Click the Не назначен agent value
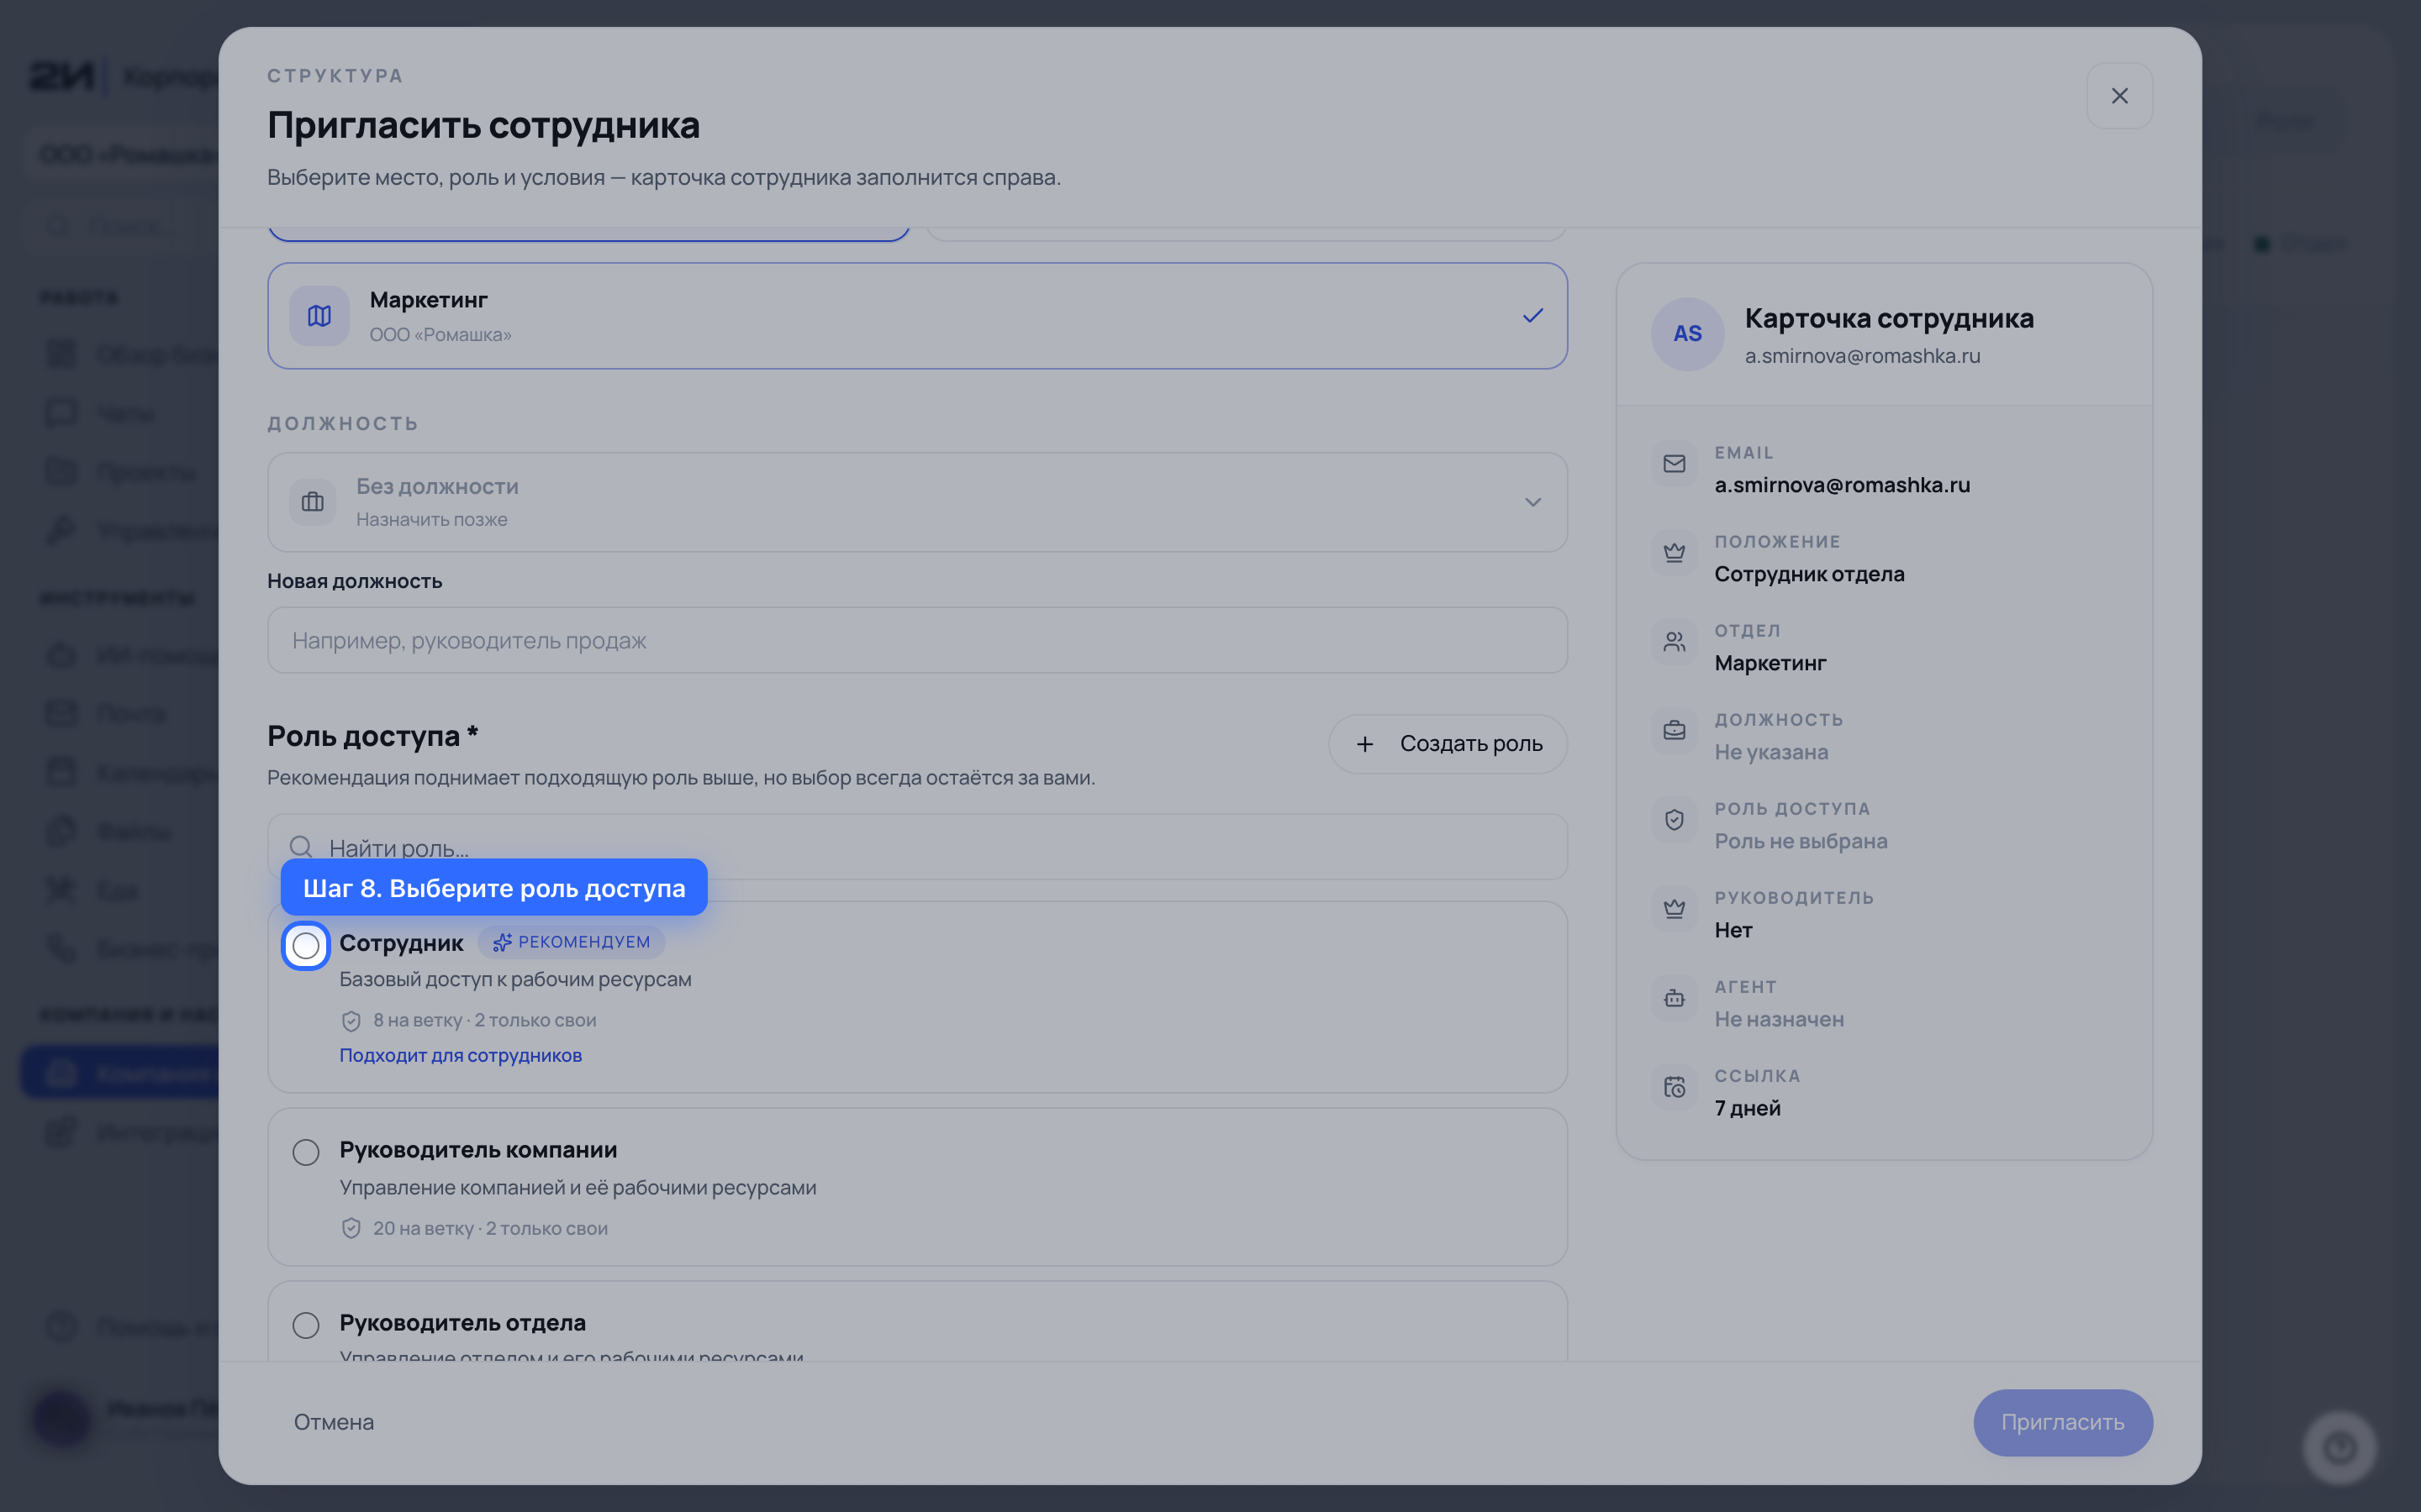This screenshot has height=1512, width=2421. click(x=1779, y=1019)
